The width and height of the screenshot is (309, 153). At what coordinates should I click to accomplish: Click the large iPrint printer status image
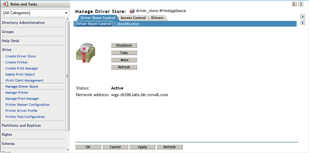tap(86, 53)
